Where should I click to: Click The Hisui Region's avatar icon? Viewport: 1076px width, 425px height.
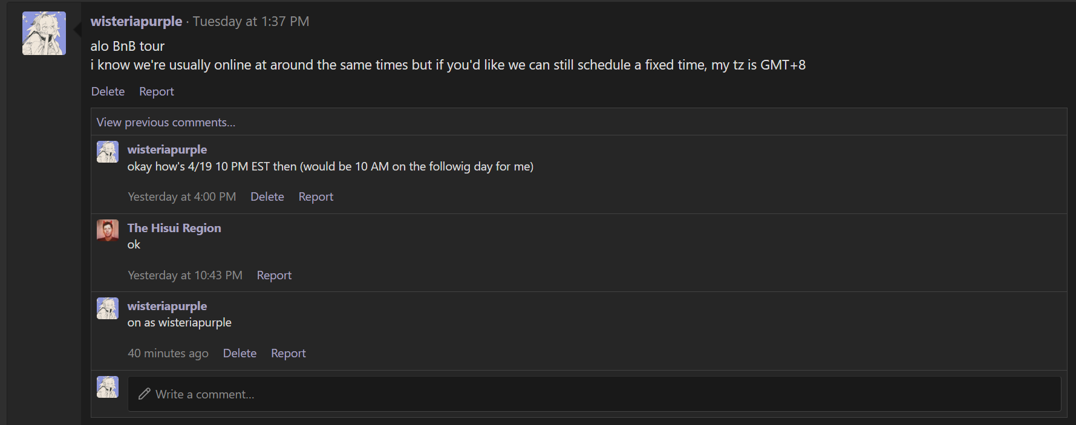click(x=108, y=230)
